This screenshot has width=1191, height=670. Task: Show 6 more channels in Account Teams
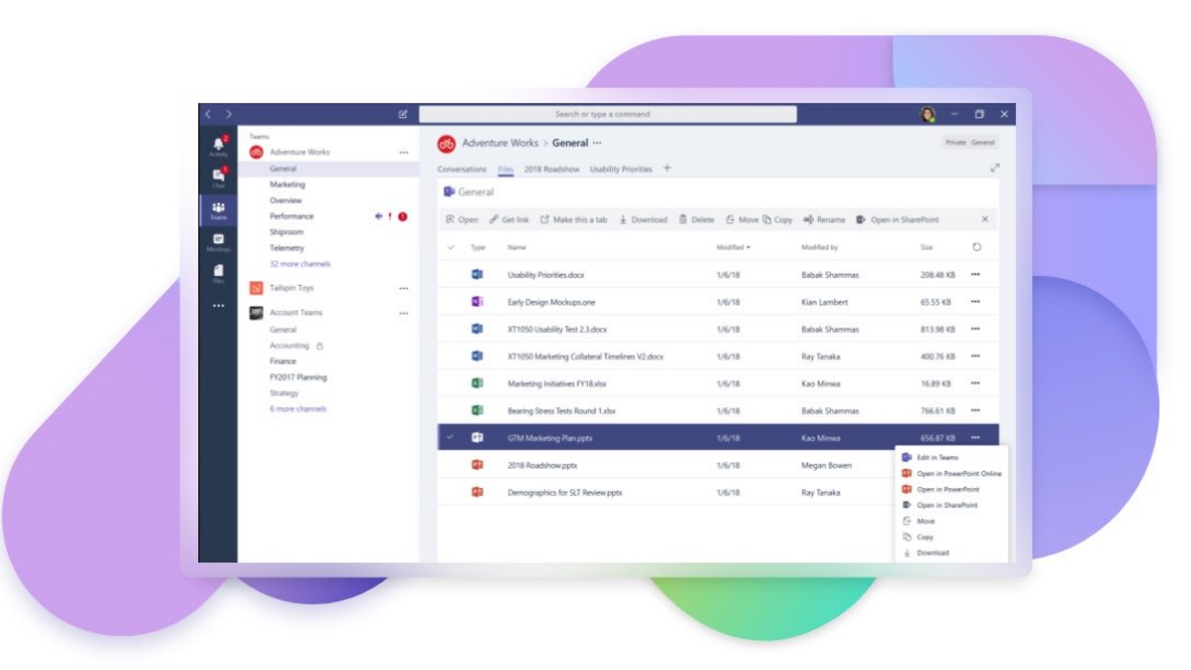(297, 409)
